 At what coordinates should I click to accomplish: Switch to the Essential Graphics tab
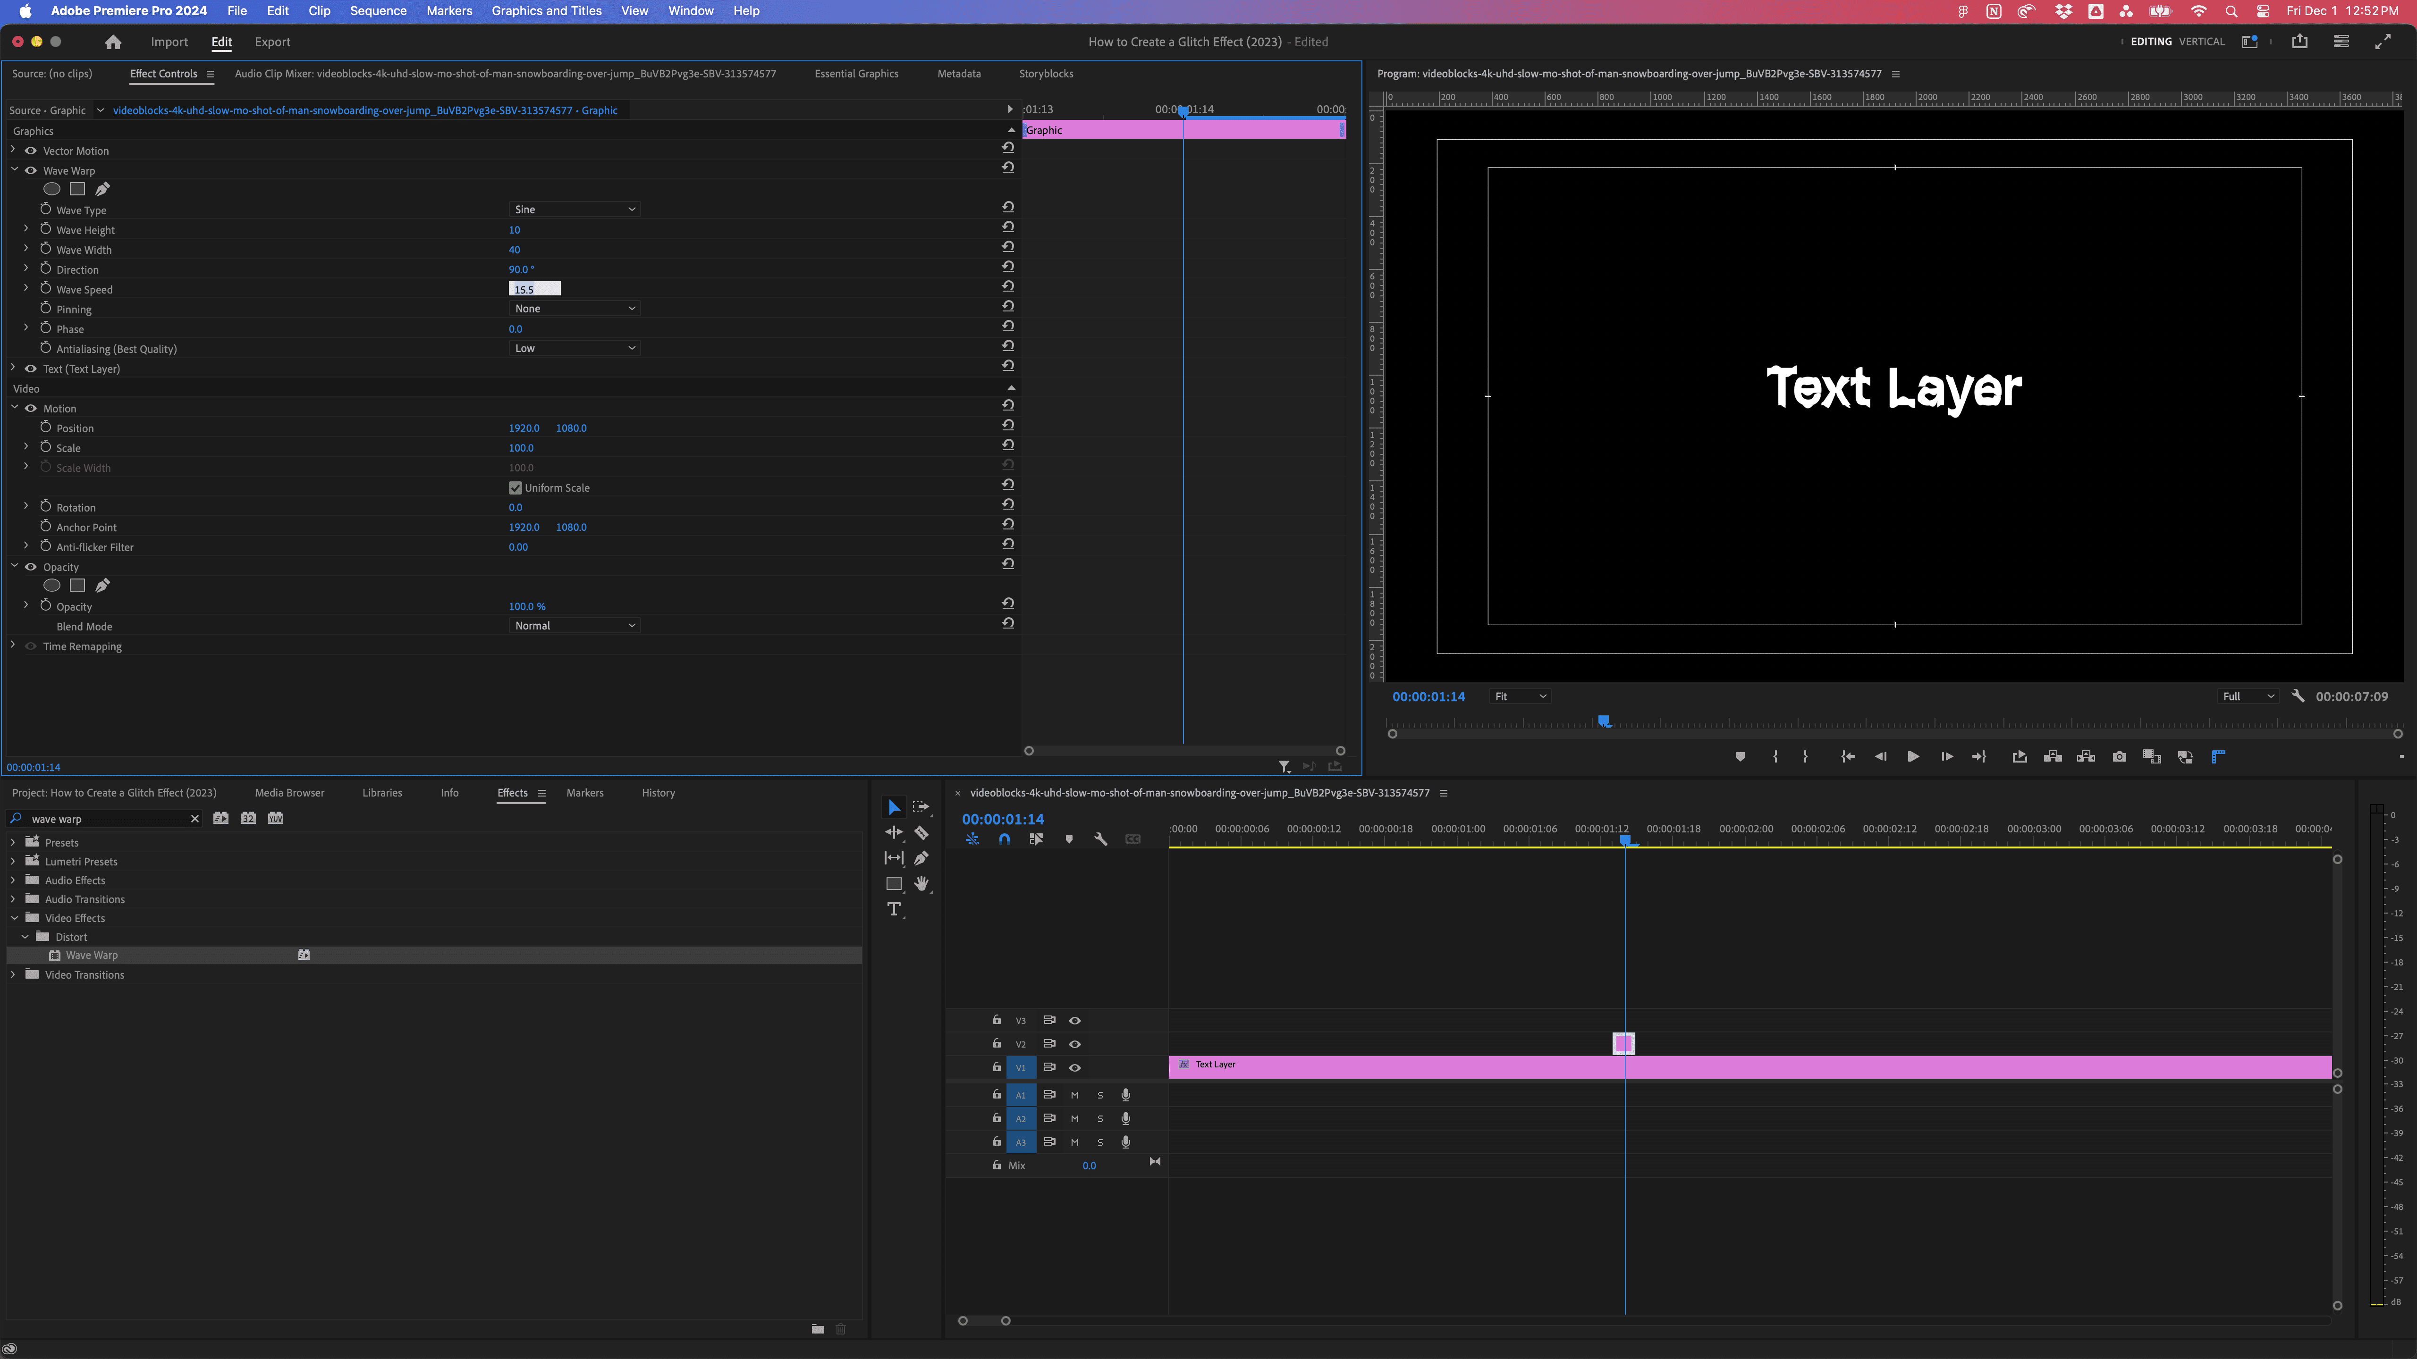pyautogui.click(x=856, y=73)
